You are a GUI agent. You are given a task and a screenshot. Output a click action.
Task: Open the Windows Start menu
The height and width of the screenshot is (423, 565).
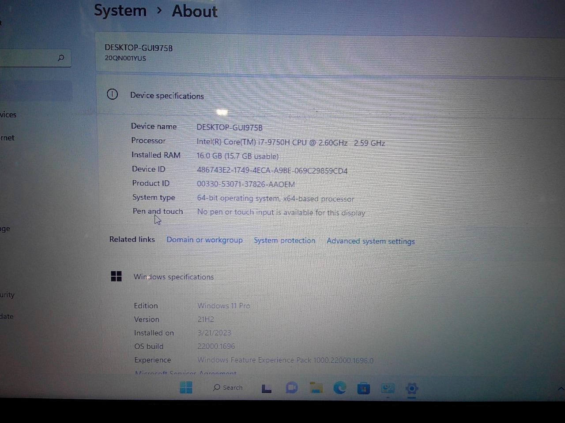point(186,387)
